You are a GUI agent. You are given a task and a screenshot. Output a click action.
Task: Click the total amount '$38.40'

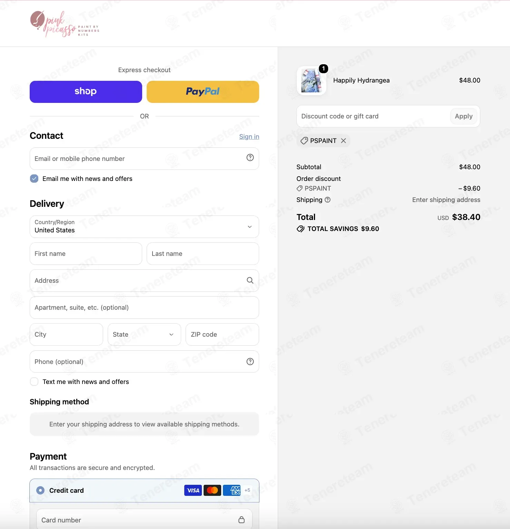[466, 217]
